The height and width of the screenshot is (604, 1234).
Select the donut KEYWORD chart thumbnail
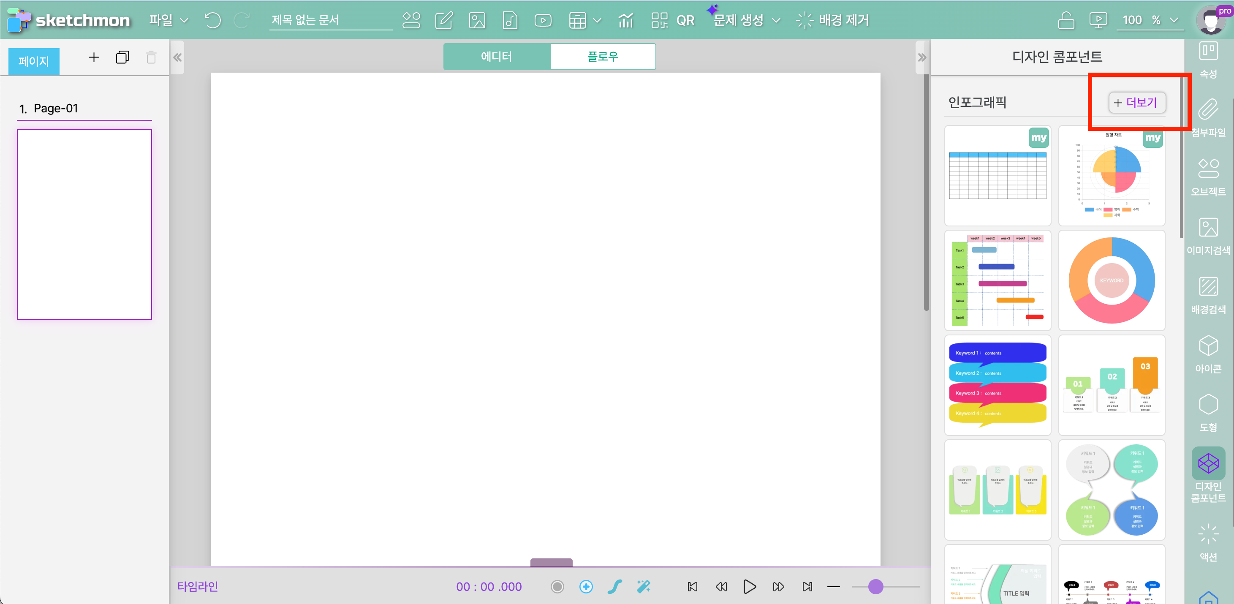[x=1112, y=280]
